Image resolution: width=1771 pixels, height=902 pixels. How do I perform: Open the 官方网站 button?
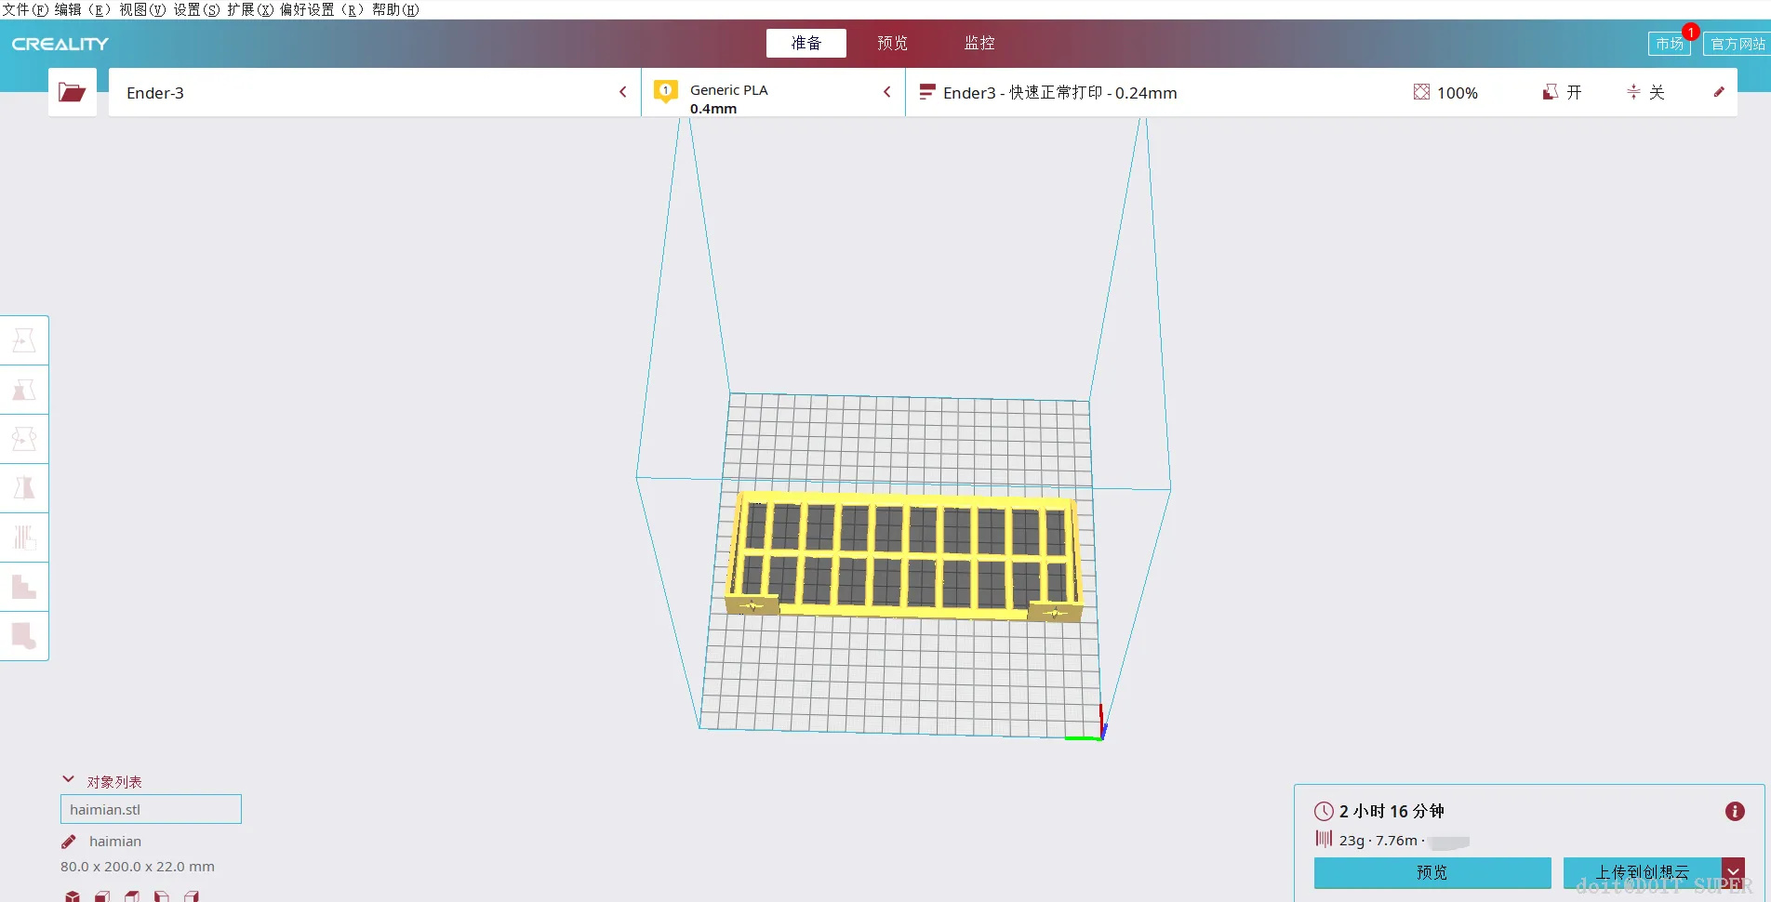point(1738,44)
